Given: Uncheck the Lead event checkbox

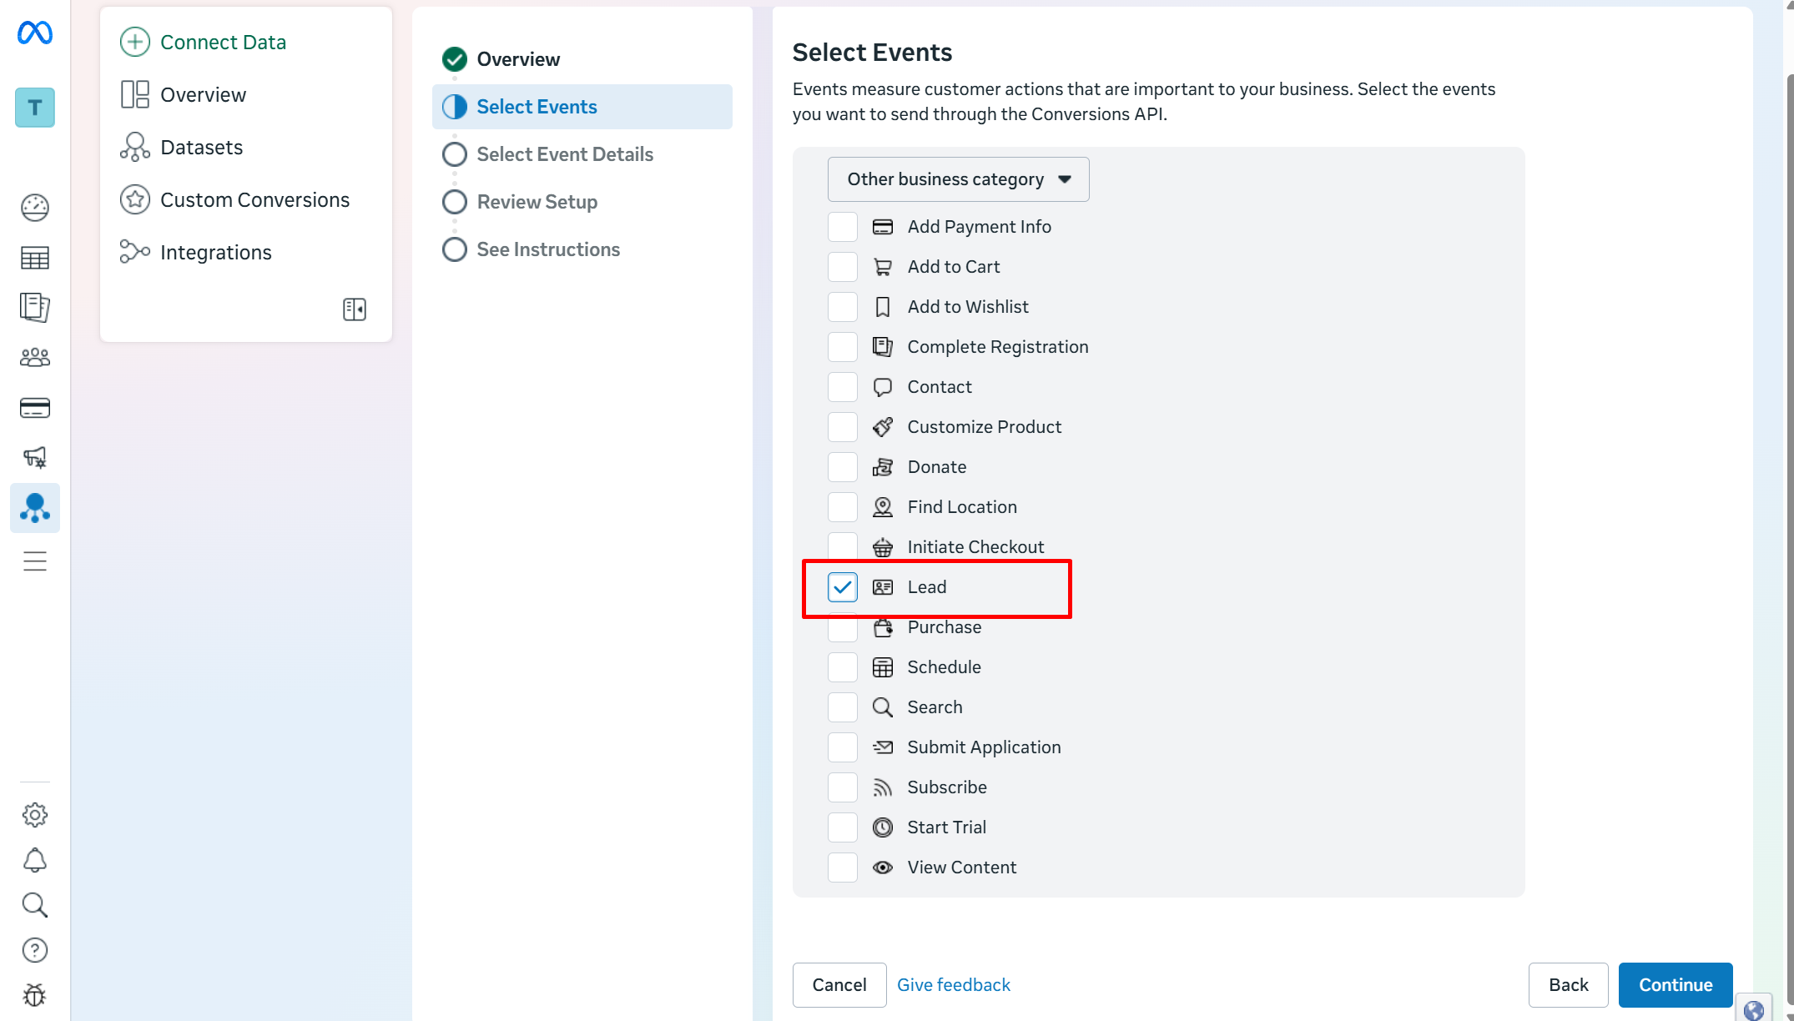Looking at the screenshot, I should 843,587.
